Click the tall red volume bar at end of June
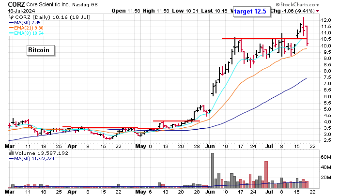This screenshot has width=339, height=196. click(266, 174)
